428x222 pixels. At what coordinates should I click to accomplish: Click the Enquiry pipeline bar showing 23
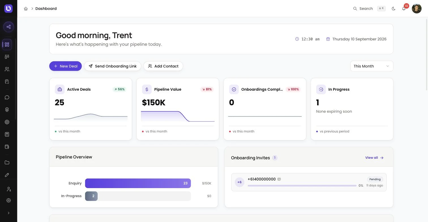[138, 183]
